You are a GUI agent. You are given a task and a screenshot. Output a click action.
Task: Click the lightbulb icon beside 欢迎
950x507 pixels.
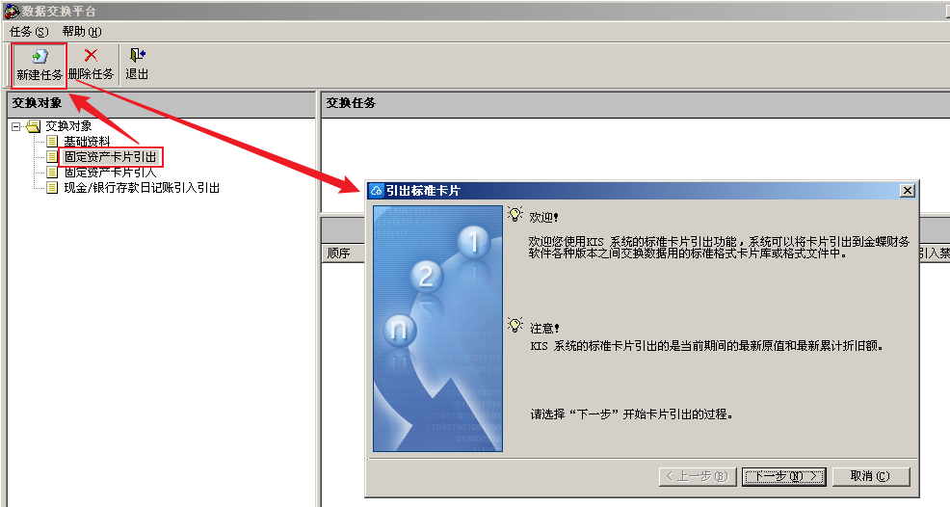tap(515, 214)
